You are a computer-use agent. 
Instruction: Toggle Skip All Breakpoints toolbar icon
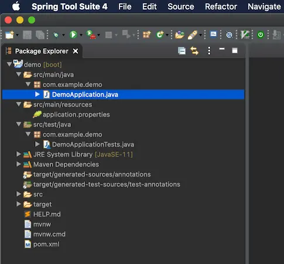229,35
